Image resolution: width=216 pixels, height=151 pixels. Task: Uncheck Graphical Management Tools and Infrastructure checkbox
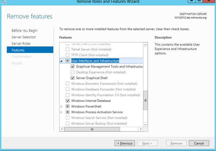pos(73,66)
